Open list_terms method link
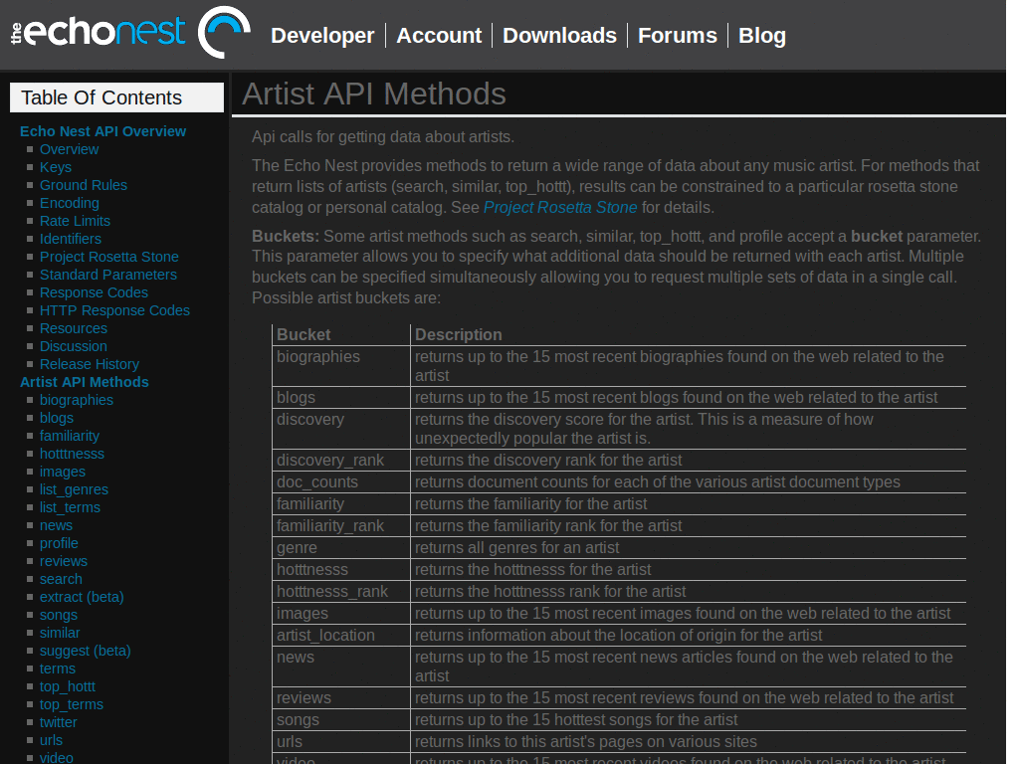Viewport: 1019px width, 764px height. 71,507
